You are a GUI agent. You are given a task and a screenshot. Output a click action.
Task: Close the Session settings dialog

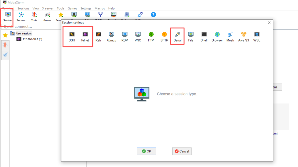coord(269,23)
